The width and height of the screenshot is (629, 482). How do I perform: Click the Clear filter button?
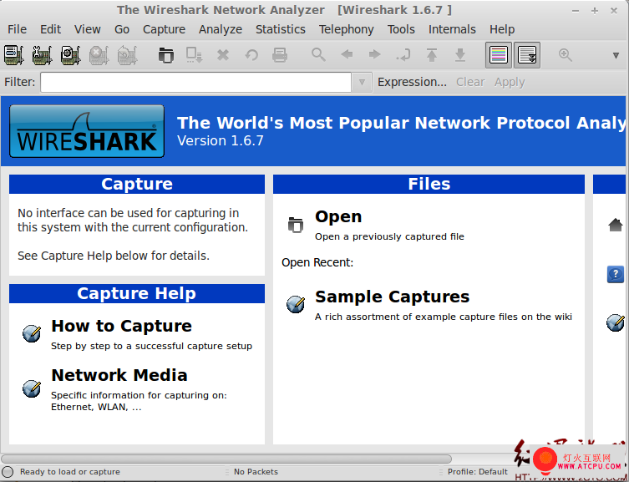click(x=470, y=82)
